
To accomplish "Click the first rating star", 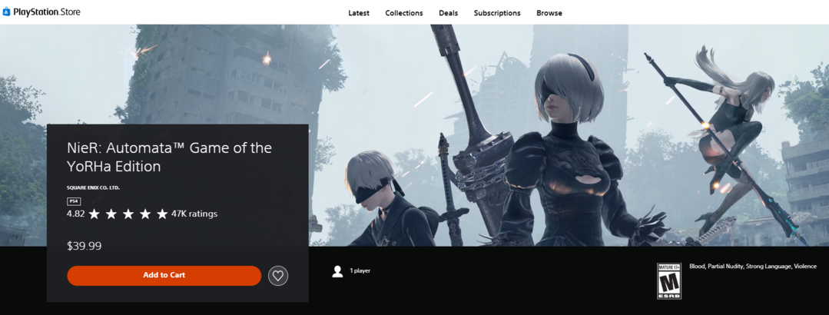I will (x=94, y=214).
